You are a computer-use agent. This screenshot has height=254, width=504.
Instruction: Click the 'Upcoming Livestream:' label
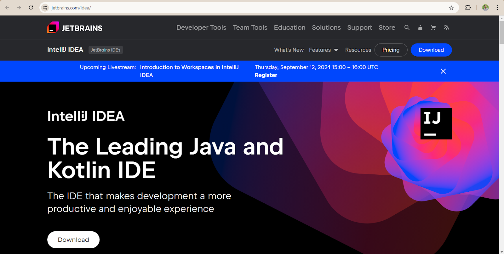[x=108, y=67]
